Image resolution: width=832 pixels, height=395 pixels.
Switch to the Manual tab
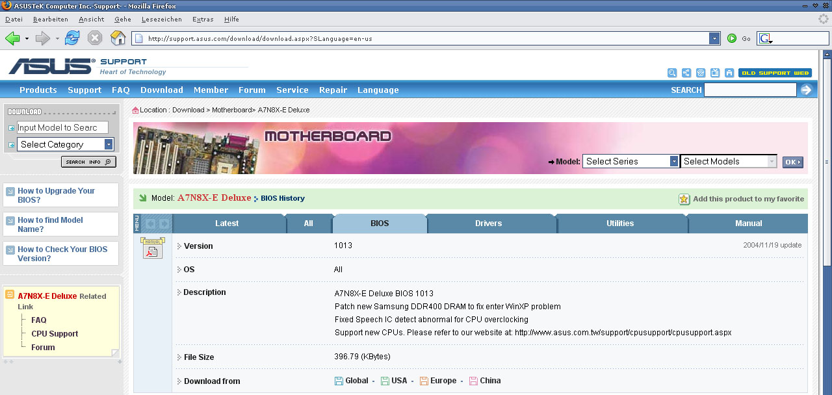749,223
